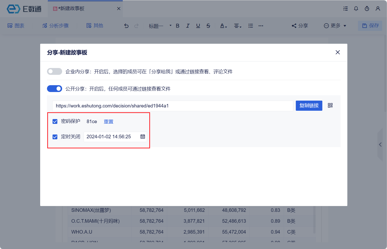
Task: Toggle strikethrough formatting
Action: click(x=208, y=26)
